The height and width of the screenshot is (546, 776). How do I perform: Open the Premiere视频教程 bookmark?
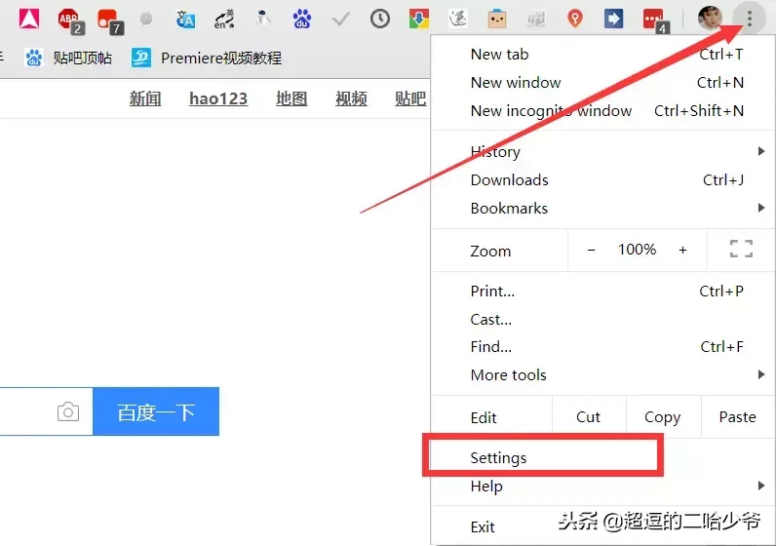[207, 58]
